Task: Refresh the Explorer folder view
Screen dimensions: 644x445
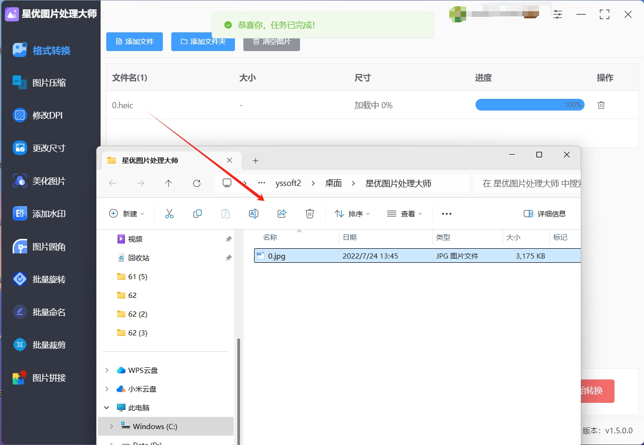Action: (x=197, y=183)
